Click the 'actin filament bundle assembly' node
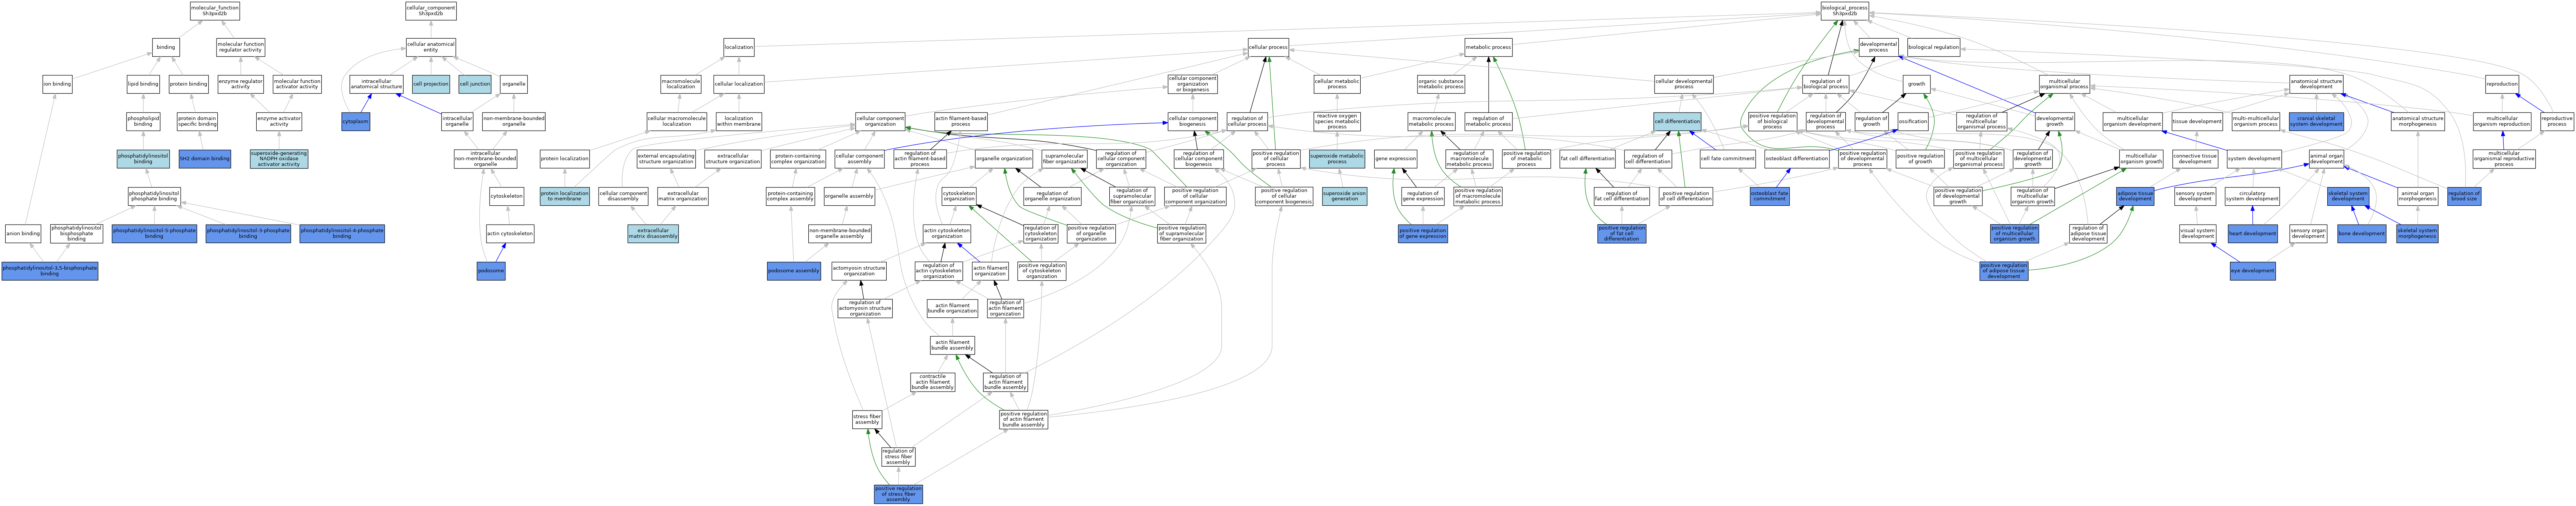 coord(952,345)
